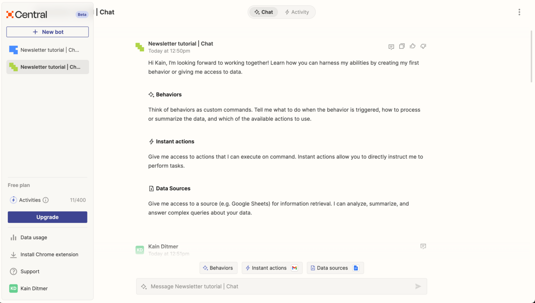Click the thumbs down icon on bot message
Screen dimensions: 535x303
pyautogui.click(x=423, y=46)
